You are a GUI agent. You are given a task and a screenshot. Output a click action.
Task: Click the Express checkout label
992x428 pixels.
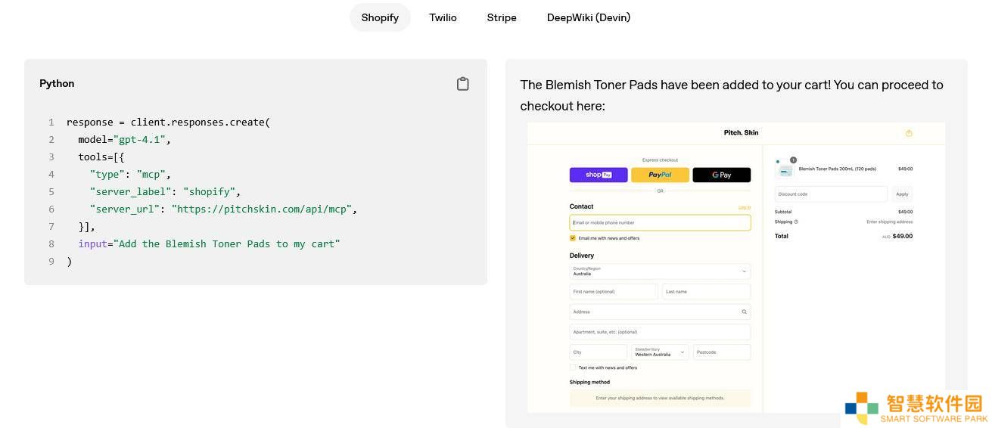click(x=660, y=160)
